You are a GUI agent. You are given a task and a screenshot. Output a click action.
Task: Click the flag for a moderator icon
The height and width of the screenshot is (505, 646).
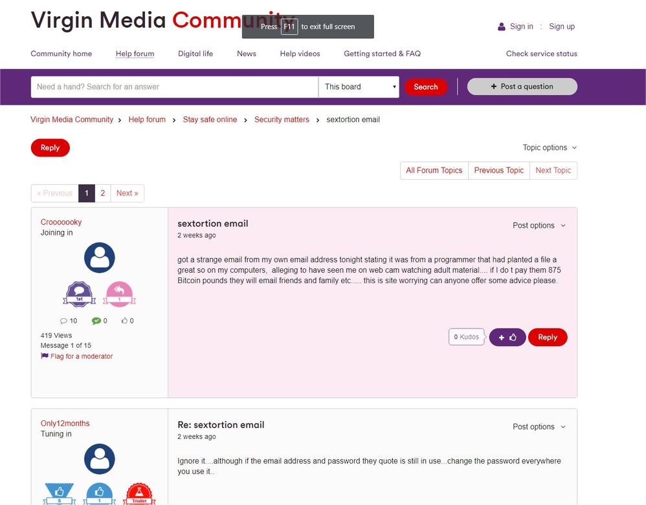pyautogui.click(x=45, y=356)
